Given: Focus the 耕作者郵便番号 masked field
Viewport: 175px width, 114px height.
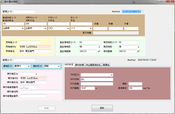Looking at the screenshot, I should click(29, 87).
